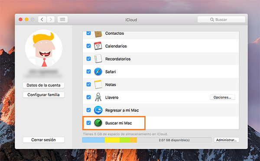
Task: Click the Regresar a mi Mac icon
Action: 98,110
